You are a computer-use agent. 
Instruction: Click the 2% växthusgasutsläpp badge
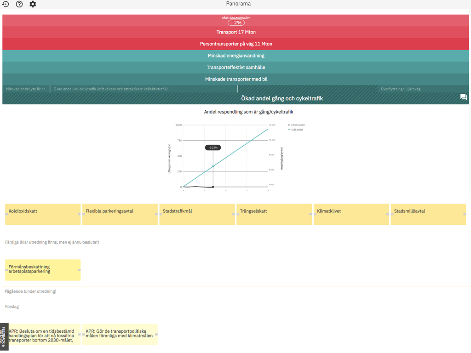tap(236, 23)
